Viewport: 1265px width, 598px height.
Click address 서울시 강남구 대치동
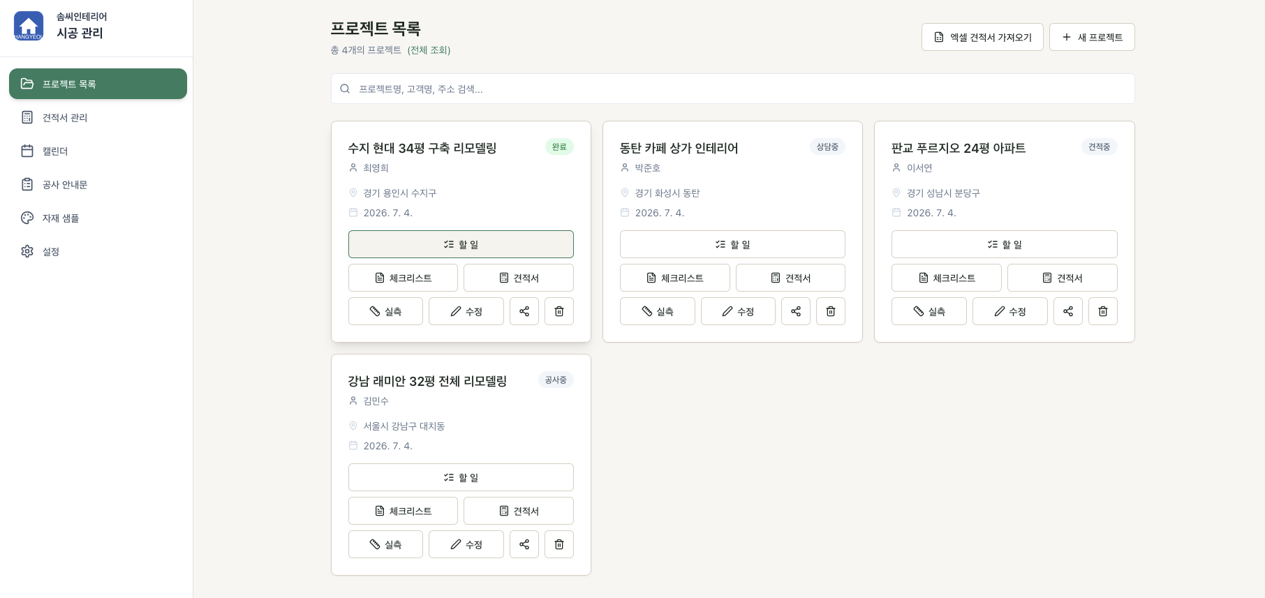[404, 426]
